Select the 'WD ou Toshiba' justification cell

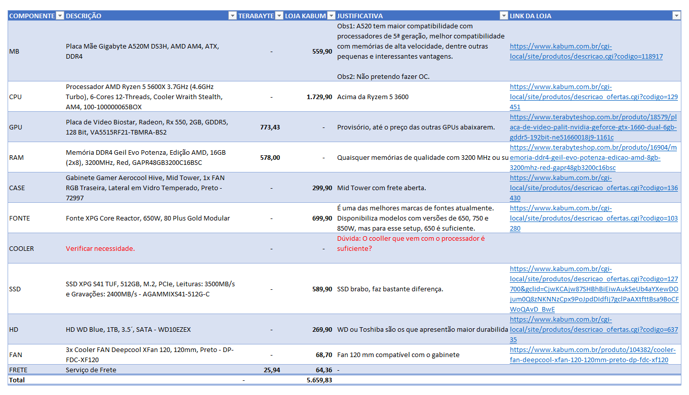pos(422,329)
